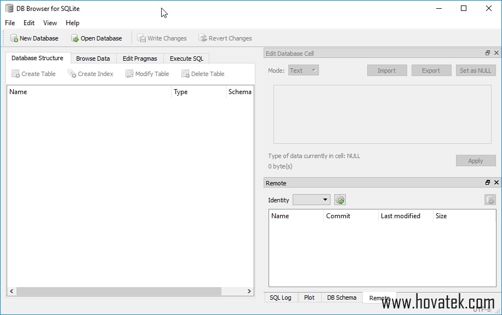502x315 pixels.
Task: Open the View menu
Action: point(50,23)
